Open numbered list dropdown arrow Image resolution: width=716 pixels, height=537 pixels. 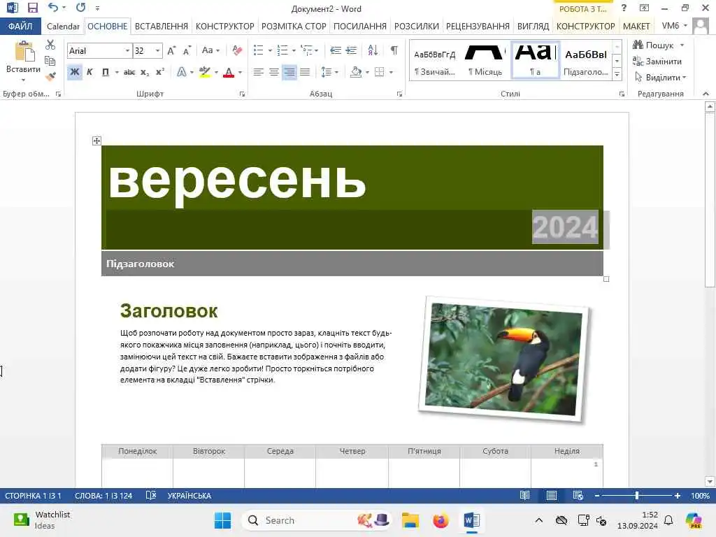(x=294, y=50)
